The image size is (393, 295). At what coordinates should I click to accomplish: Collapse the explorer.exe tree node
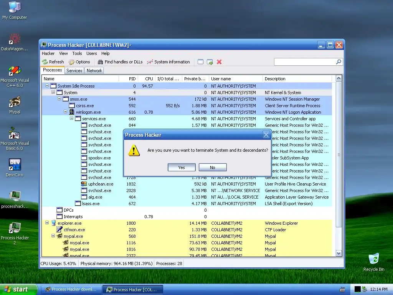tap(47, 222)
